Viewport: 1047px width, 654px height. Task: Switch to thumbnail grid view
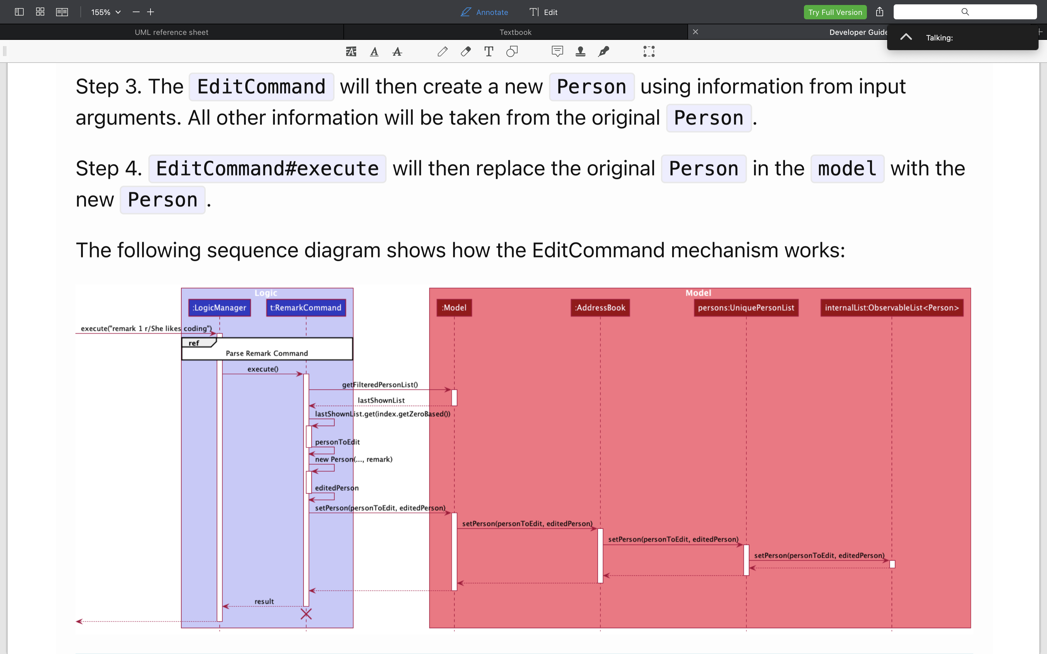40,12
